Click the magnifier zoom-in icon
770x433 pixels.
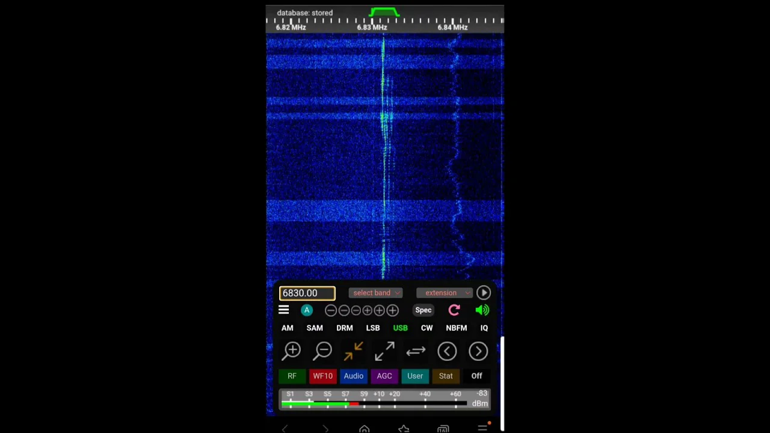[292, 351]
